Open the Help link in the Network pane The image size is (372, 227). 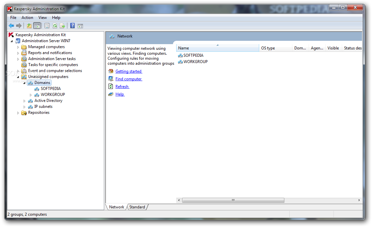(120, 94)
